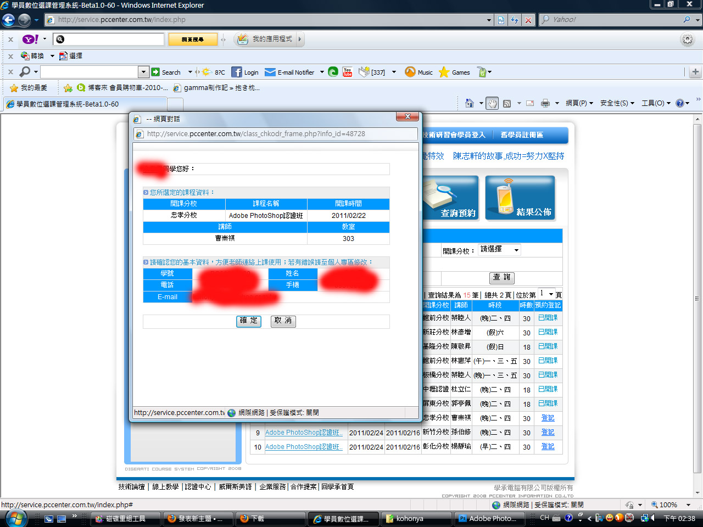
Task: Click the 網頁搜尋 Yahoo search button
Action: [192, 40]
